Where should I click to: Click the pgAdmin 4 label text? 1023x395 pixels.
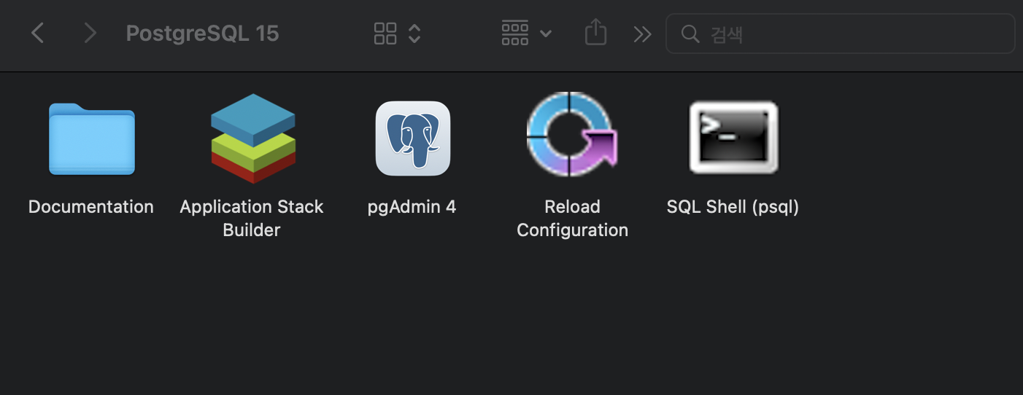[x=412, y=207]
